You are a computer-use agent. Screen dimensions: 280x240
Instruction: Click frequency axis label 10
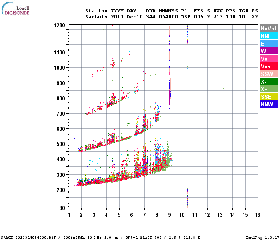point(182,215)
